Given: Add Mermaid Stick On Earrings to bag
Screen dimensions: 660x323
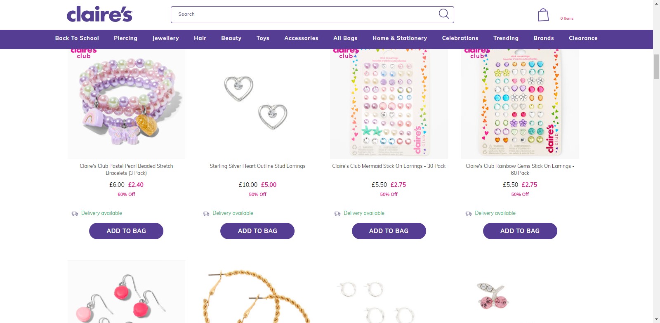Looking at the screenshot, I should coord(389,231).
